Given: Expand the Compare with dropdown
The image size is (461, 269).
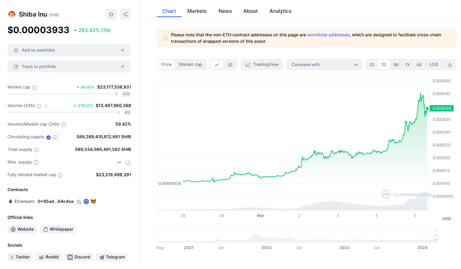Looking at the screenshot, I should point(324,65).
